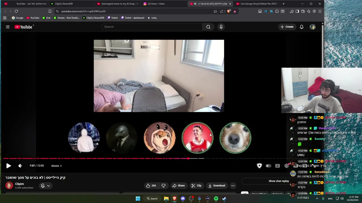Open more actions three-dot menu

pos(233,186)
